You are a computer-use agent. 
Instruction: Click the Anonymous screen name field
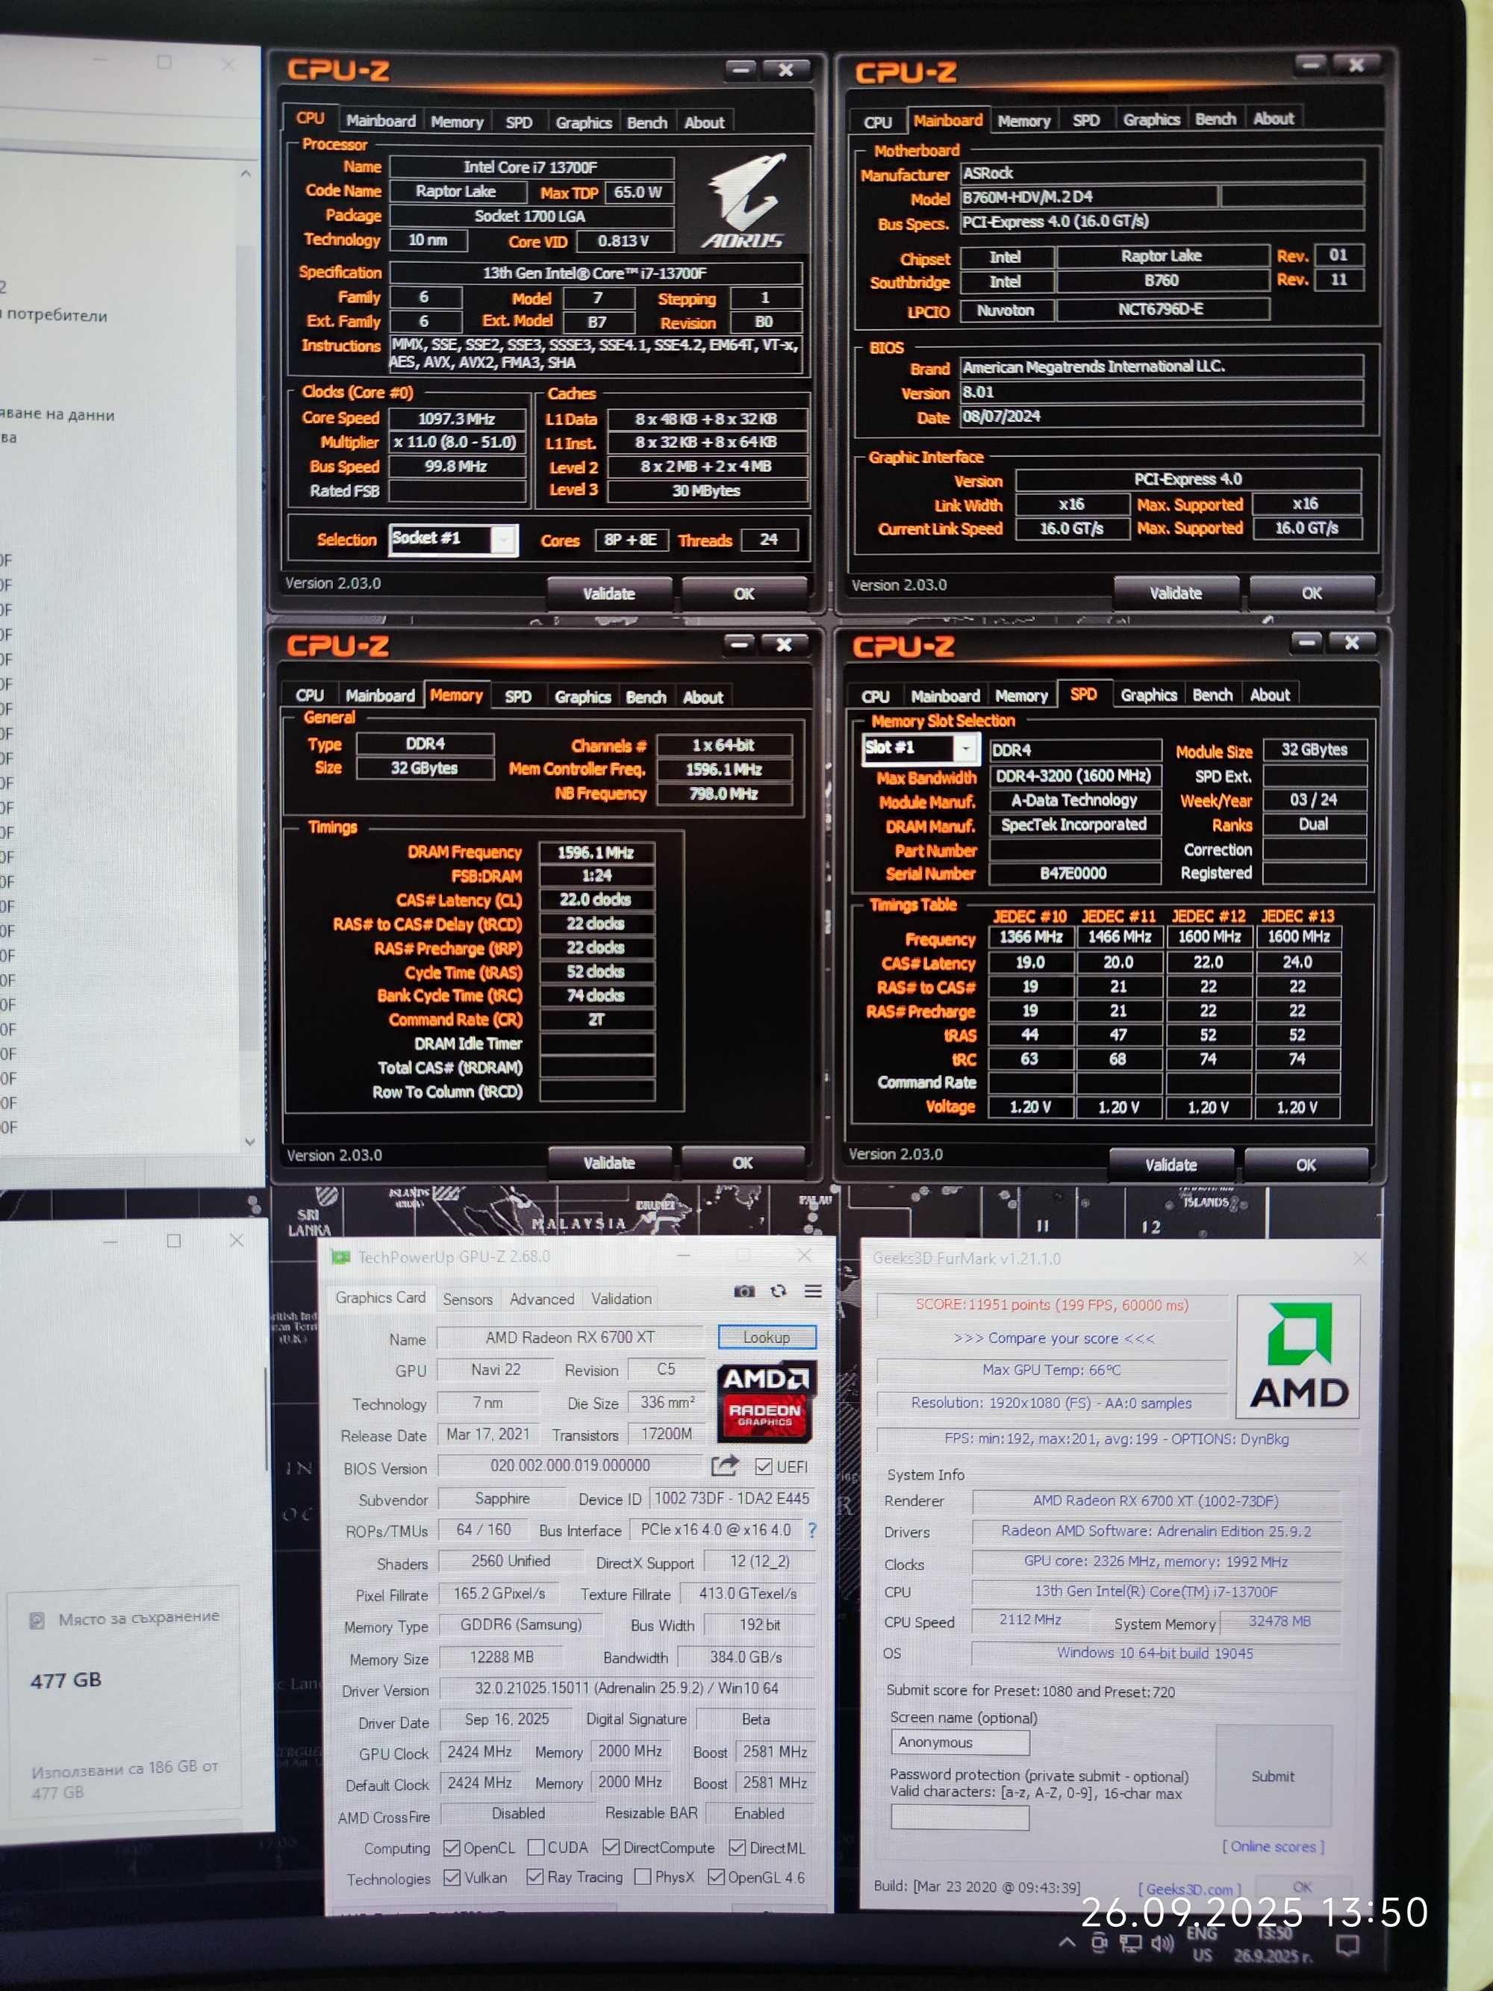coord(960,1742)
